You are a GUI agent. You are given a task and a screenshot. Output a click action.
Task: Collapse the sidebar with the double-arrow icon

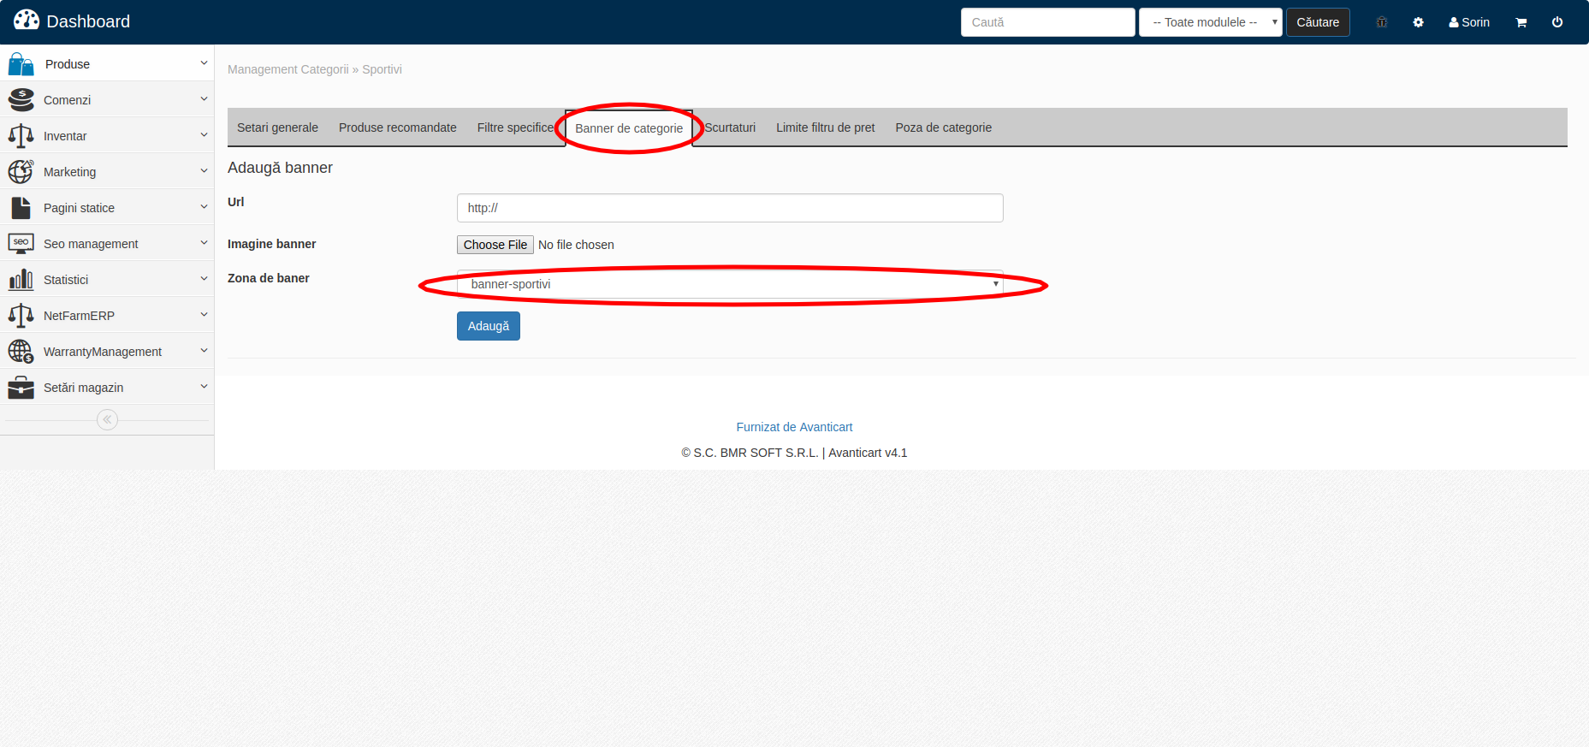107,419
